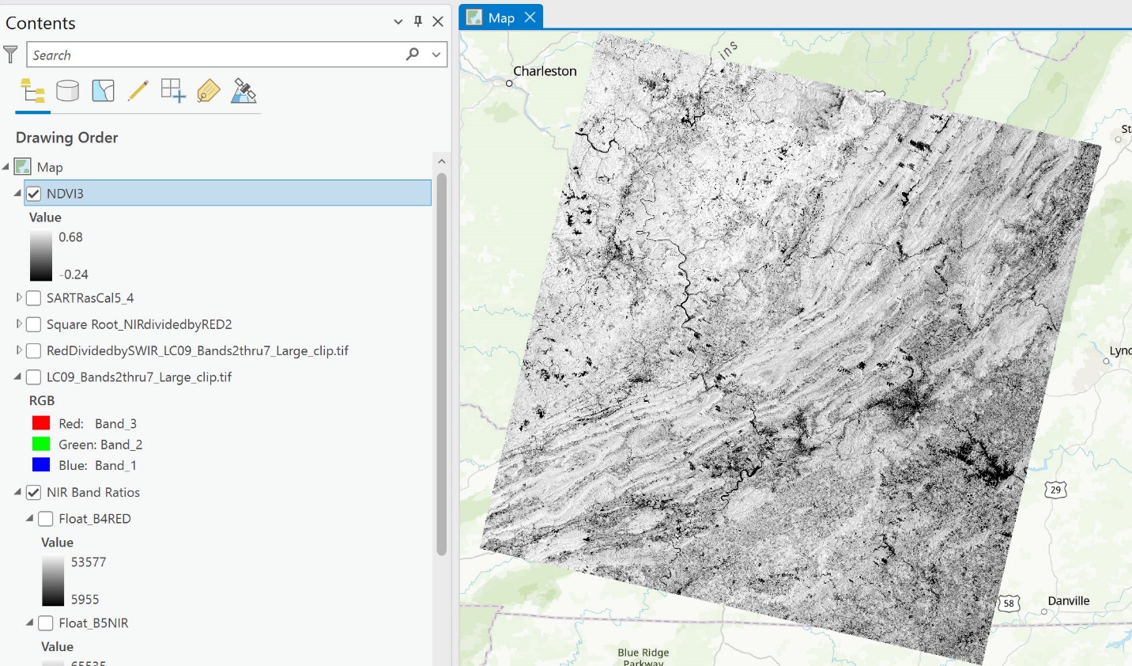Viewport: 1132px width, 666px height.
Task: Collapse the NDVI3 layer legend
Action: click(18, 193)
